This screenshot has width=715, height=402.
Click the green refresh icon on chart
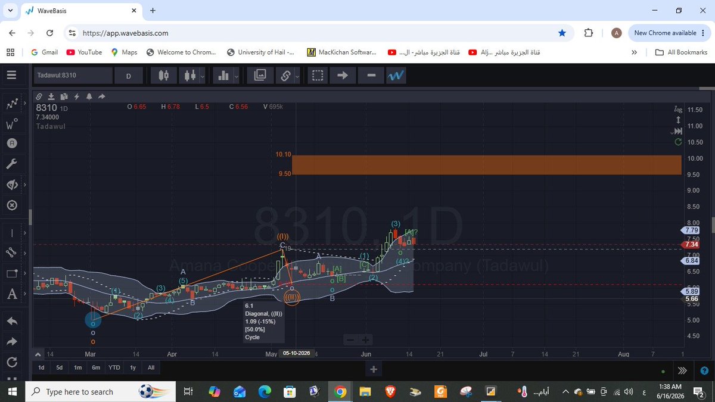[678, 142]
